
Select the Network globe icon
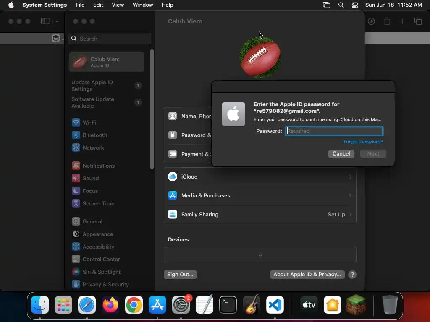coord(76,148)
